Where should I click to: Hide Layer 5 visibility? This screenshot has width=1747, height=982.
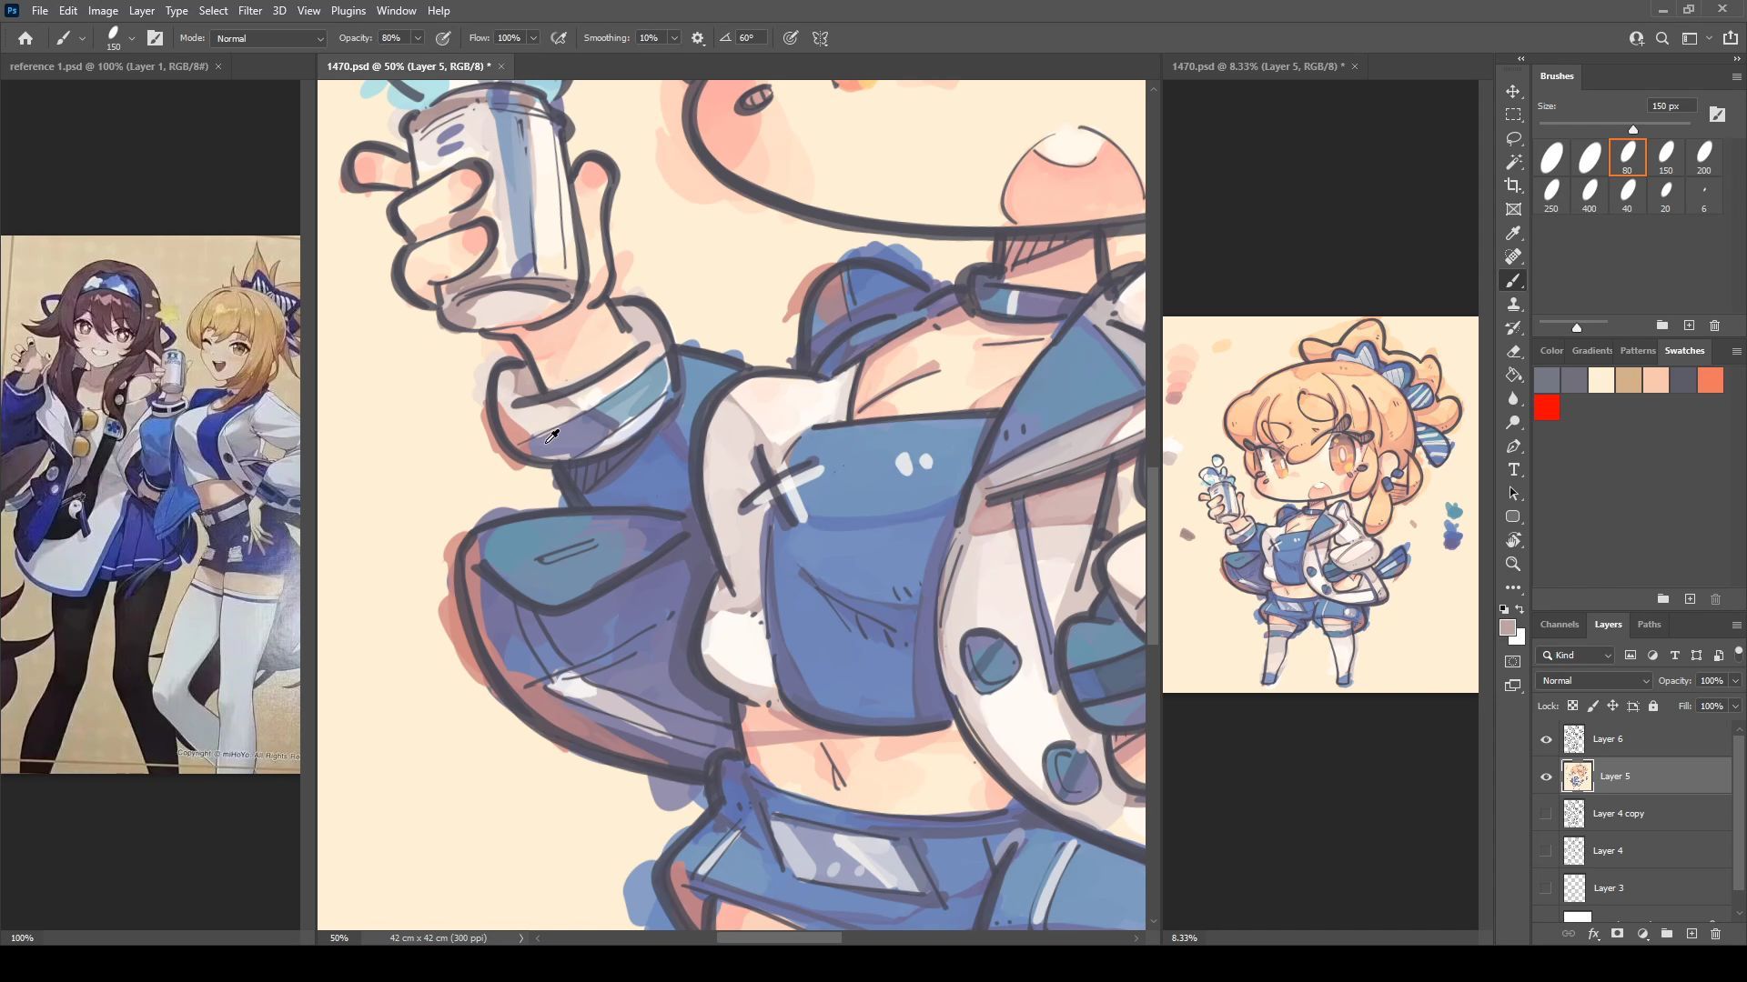(1546, 777)
